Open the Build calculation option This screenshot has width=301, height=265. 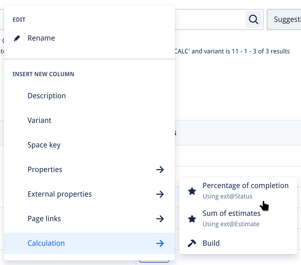coord(211,243)
